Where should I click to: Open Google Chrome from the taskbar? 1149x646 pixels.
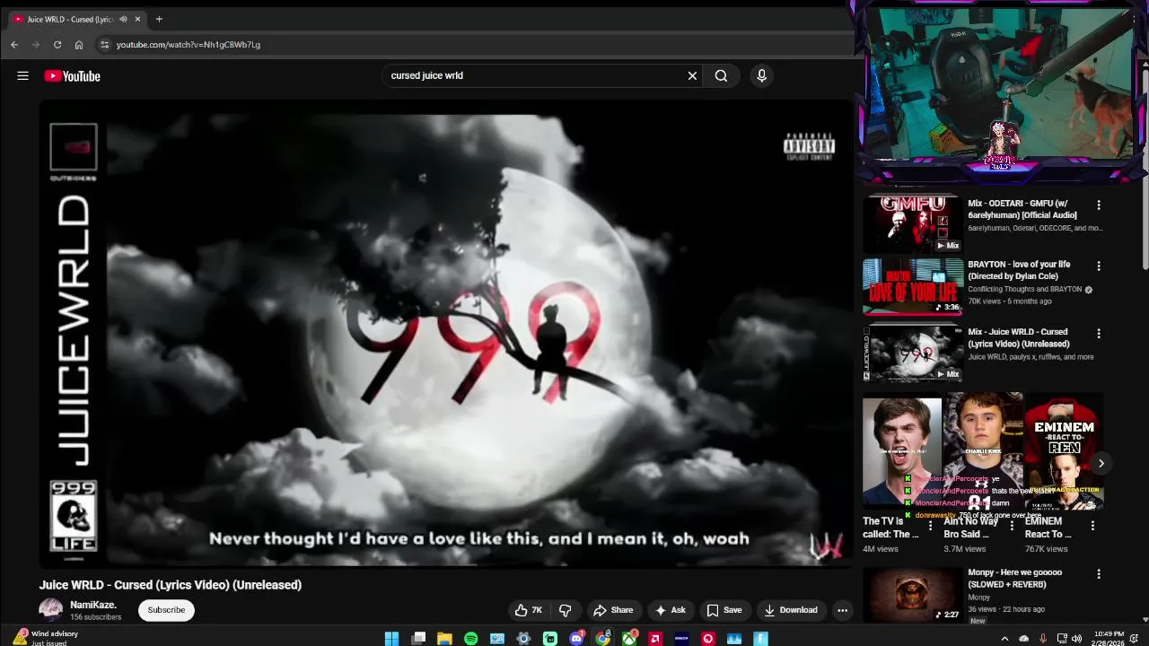click(x=603, y=639)
